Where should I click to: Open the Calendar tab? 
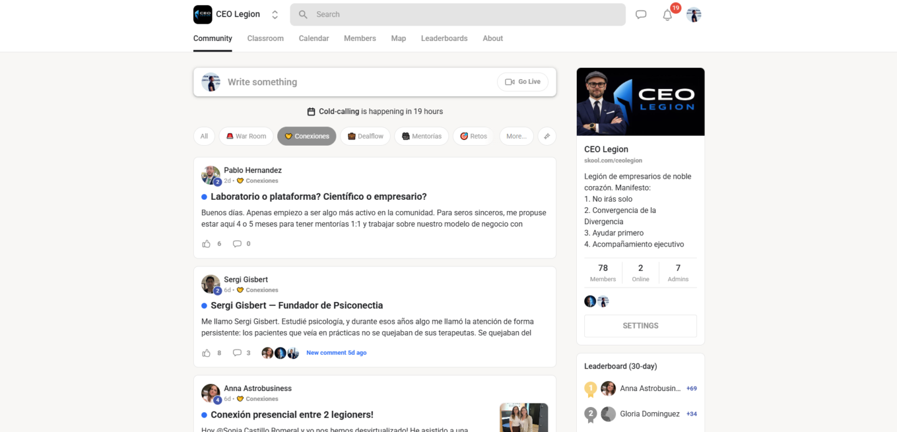click(314, 39)
